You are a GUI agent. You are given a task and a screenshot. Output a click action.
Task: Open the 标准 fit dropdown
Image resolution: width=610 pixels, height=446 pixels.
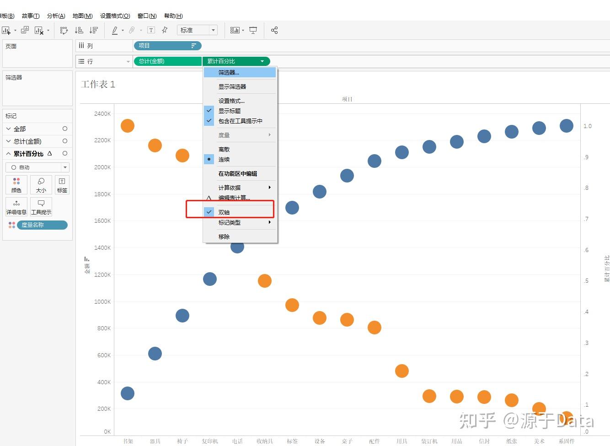(x=197, y=30)
